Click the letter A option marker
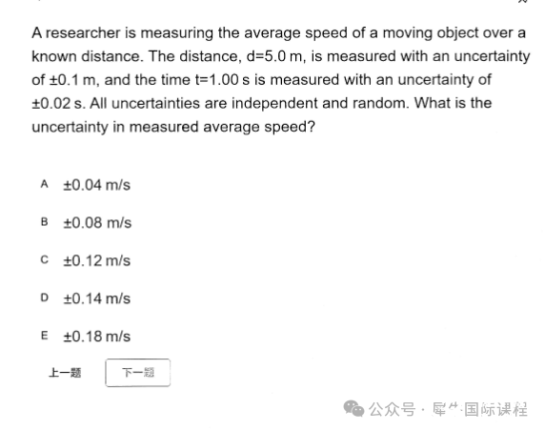The height and width of the screenshot is (431, 545). (x=44, y=184)
